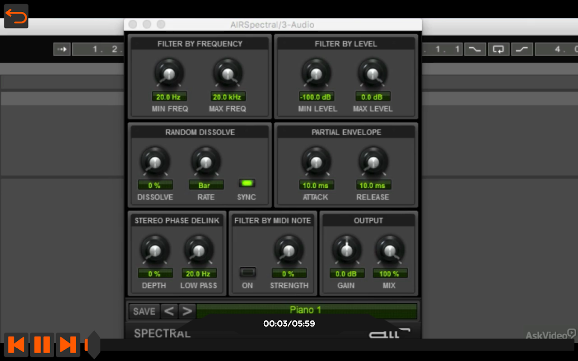Image resolution: width=578 pixels, height=361 pixels.
Task: Click the MIN FREQ knob
Action: [x=169, y=73]
